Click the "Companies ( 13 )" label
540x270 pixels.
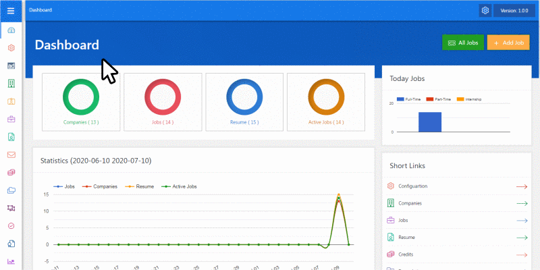click(81, 122)
